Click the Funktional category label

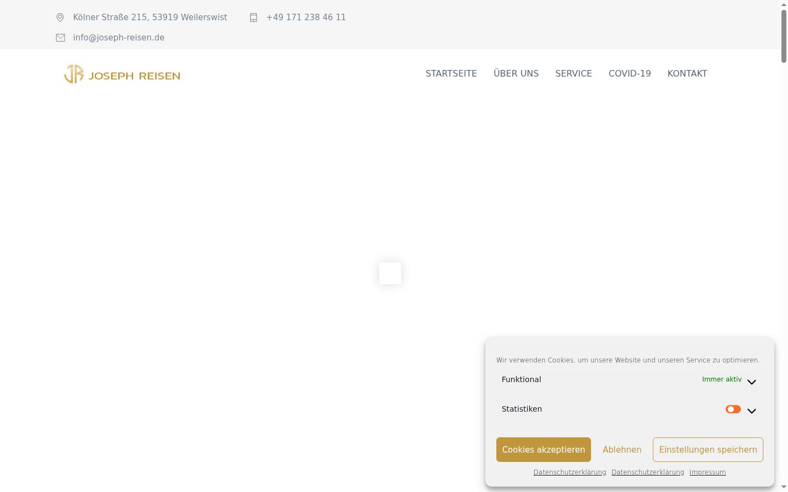click(522, 379)
